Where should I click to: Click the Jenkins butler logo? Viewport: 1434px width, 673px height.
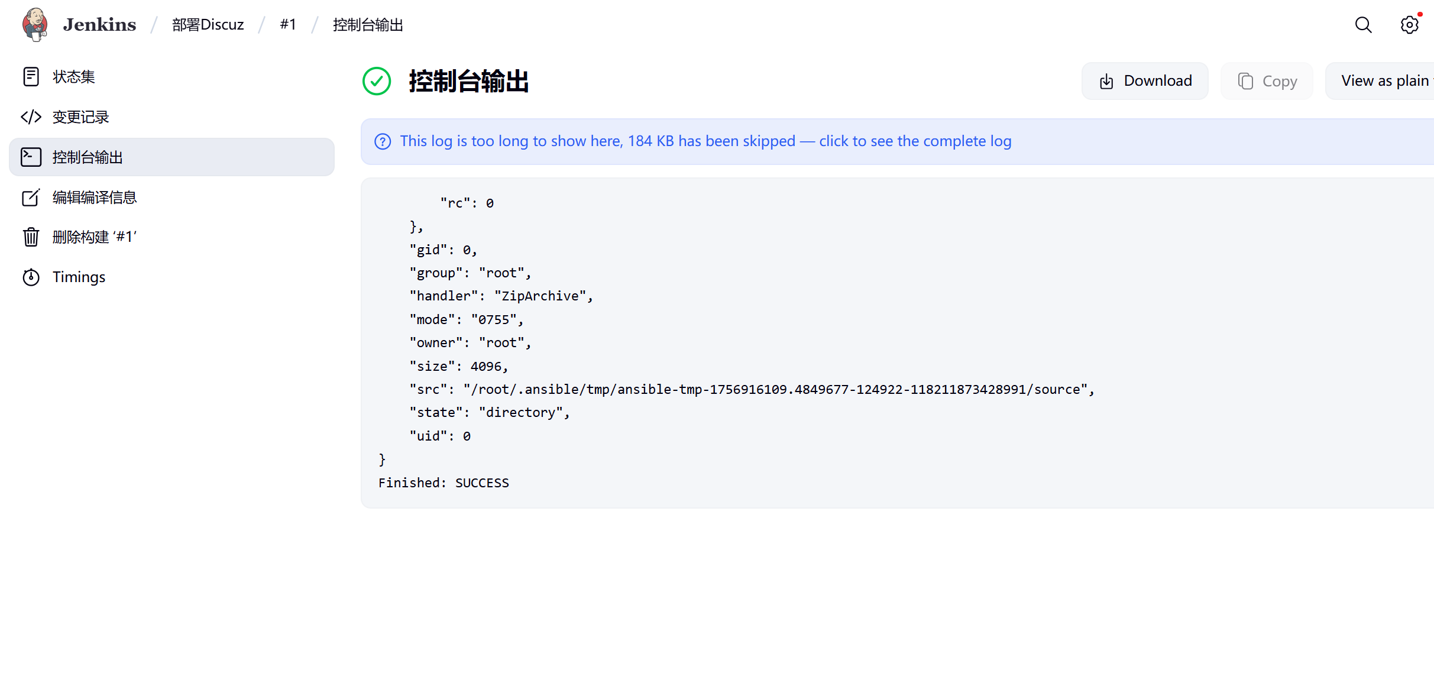(x=35, y=25)
